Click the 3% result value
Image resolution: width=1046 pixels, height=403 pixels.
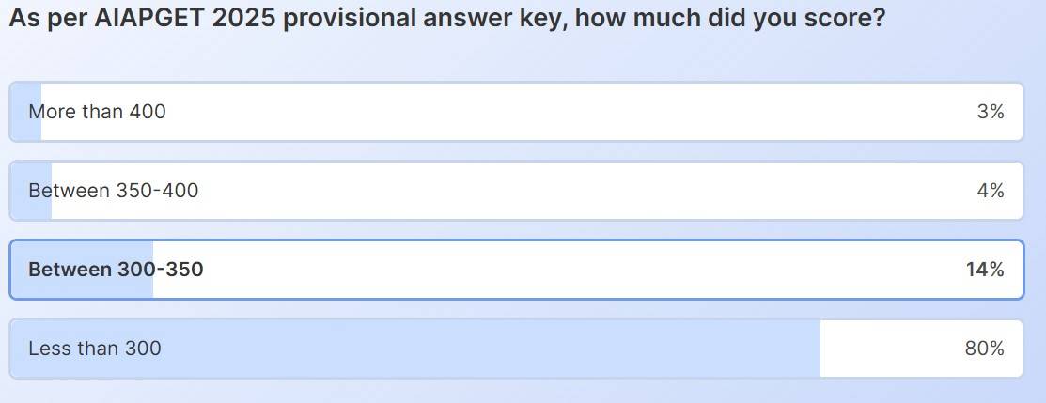991,112
